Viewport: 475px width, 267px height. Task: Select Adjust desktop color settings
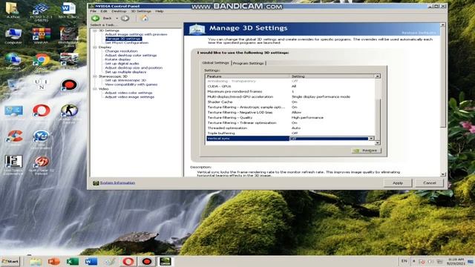pos(131,56)
